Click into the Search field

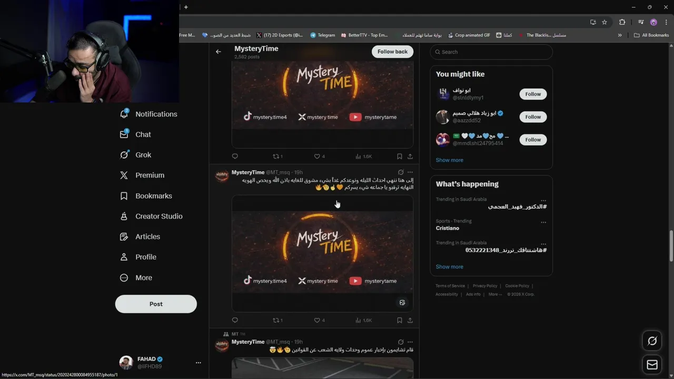[491, 52]
